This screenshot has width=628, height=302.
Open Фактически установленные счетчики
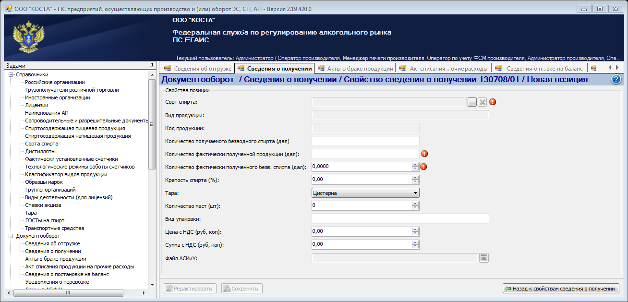coord(72,159)
